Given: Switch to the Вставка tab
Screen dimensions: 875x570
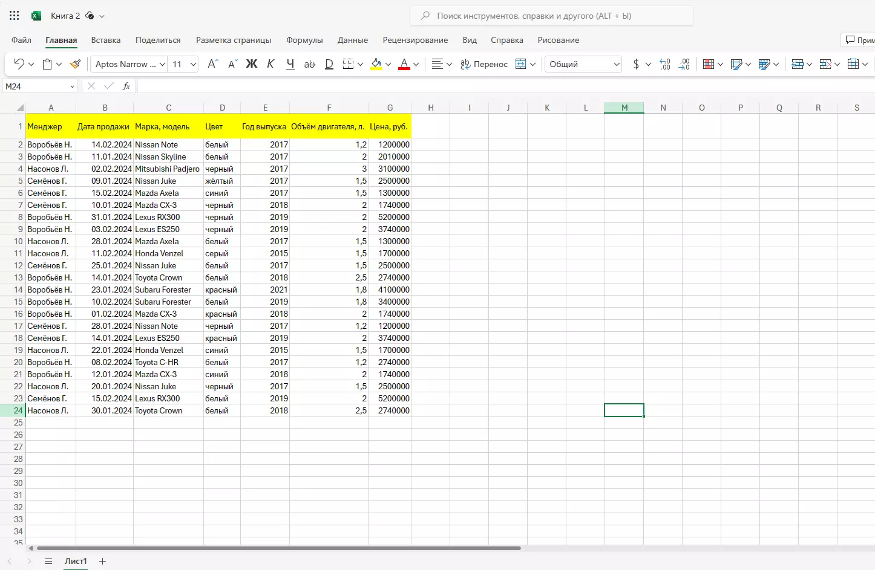Looking at the screenshot, I should click(x=106, y=40).
